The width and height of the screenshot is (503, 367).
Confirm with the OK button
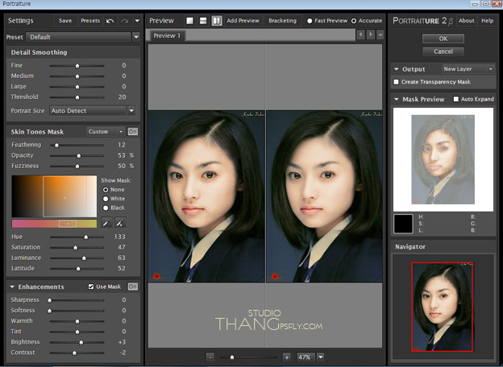click(443, 39)
